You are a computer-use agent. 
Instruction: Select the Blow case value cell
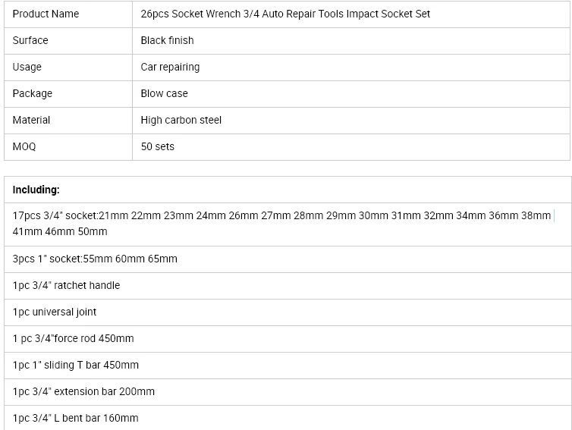351,94
